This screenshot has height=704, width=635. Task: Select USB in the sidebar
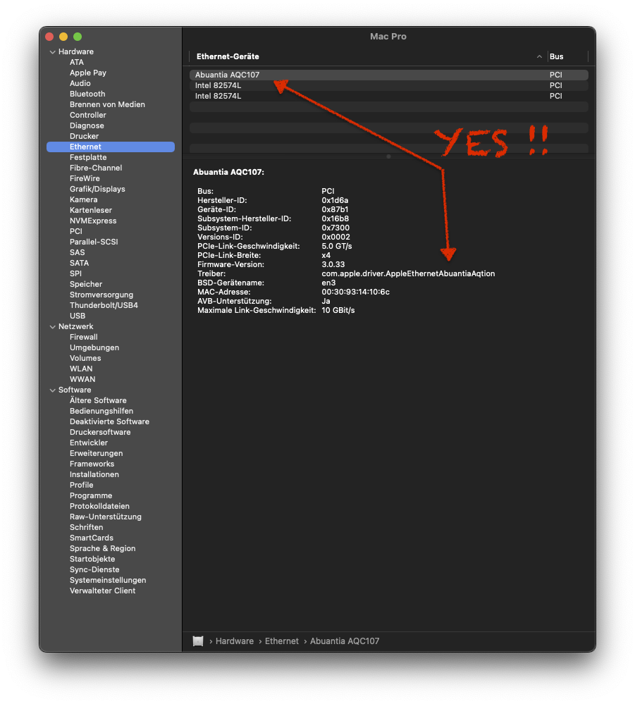click(x=78, y=316)
